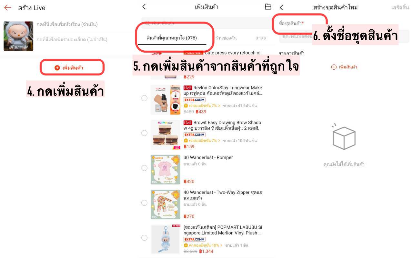The width and height of the screenshot is (413, 258).
Task: Expand the LABUBU commission 10% chevron
Action: coord(221,245)
